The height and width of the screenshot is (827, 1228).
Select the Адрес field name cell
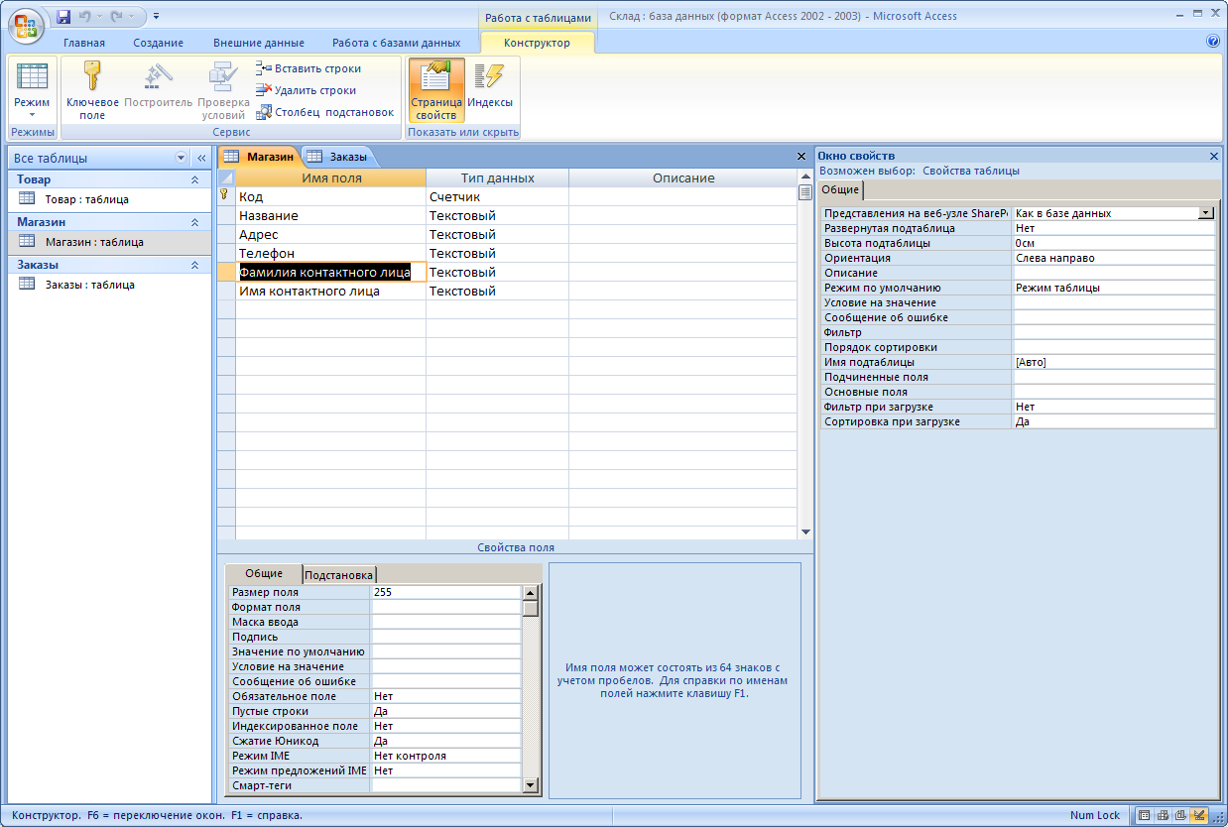[331, 234]
